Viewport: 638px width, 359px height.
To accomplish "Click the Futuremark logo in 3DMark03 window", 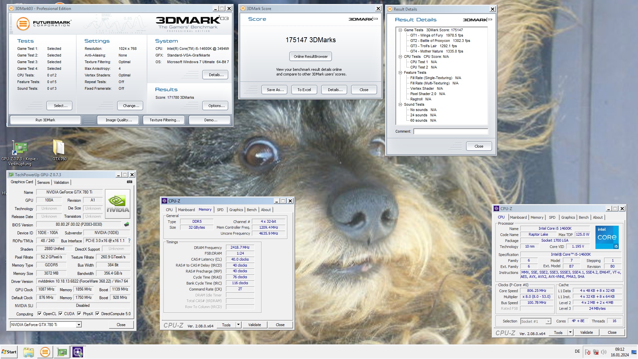I will tap(44, 24).
